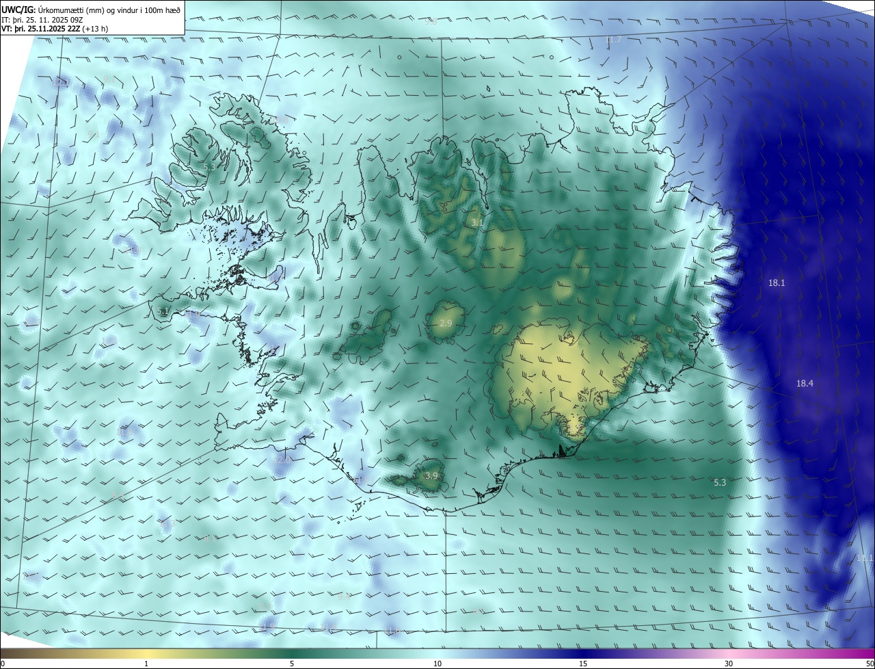The width and height of the screenshot is (875, 669).
Task: Click the '5.3' value on the Westfjords peninsula
Action: (x=210, y=167)
